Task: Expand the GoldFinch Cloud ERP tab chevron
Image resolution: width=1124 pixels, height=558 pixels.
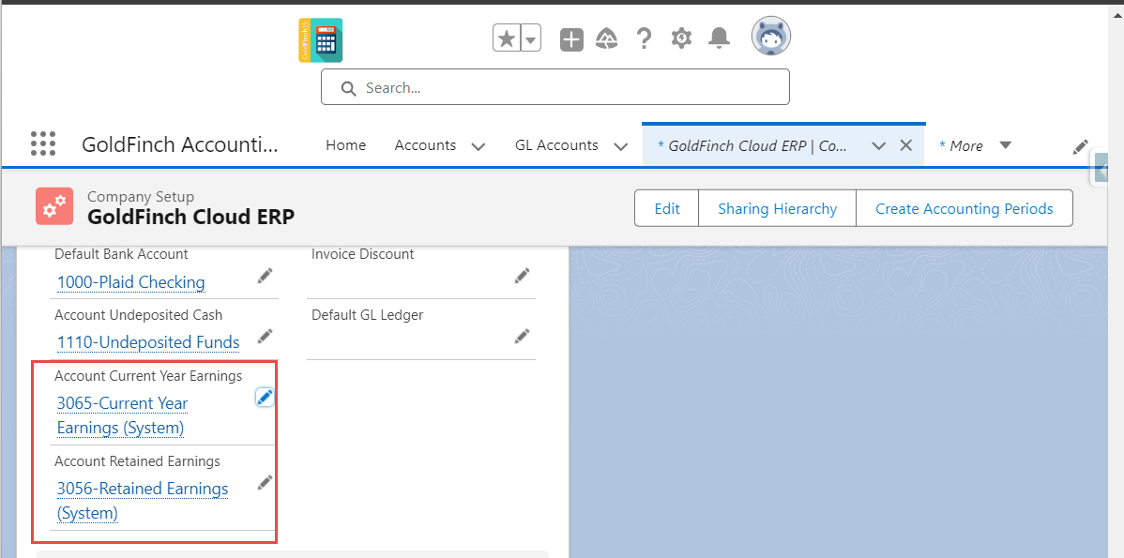Action: click(x=879, y=146)
